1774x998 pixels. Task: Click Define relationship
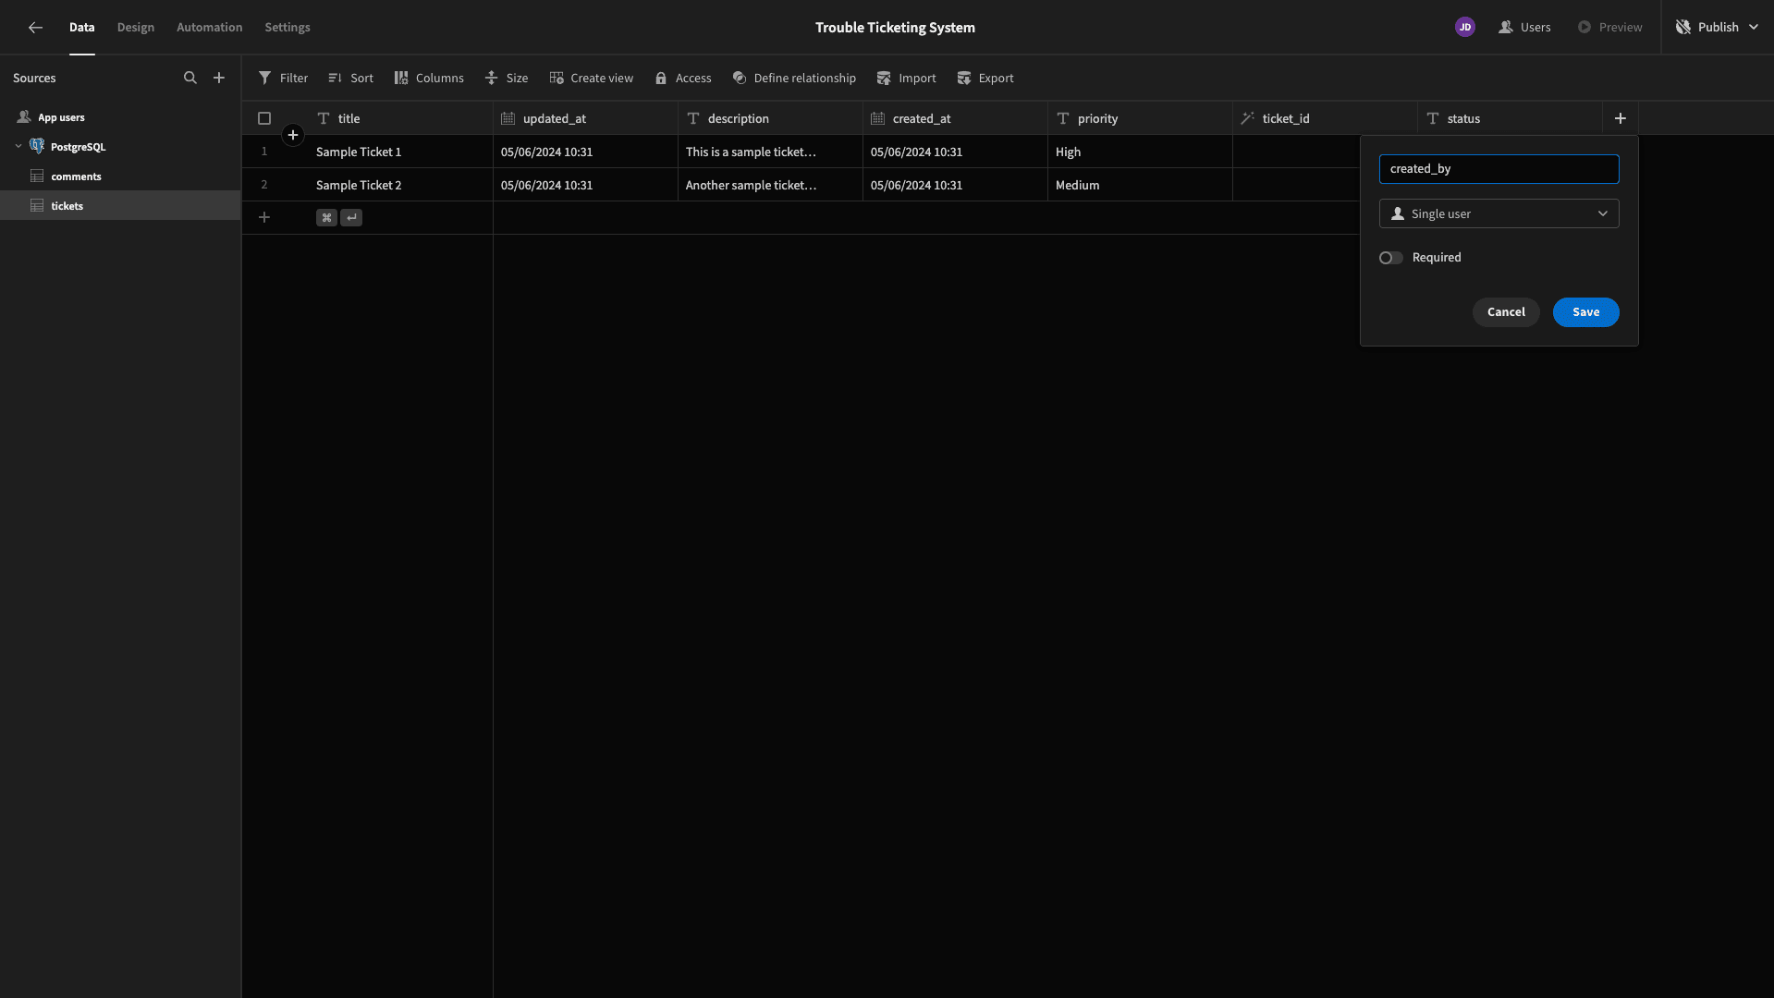tap(794, 79)
